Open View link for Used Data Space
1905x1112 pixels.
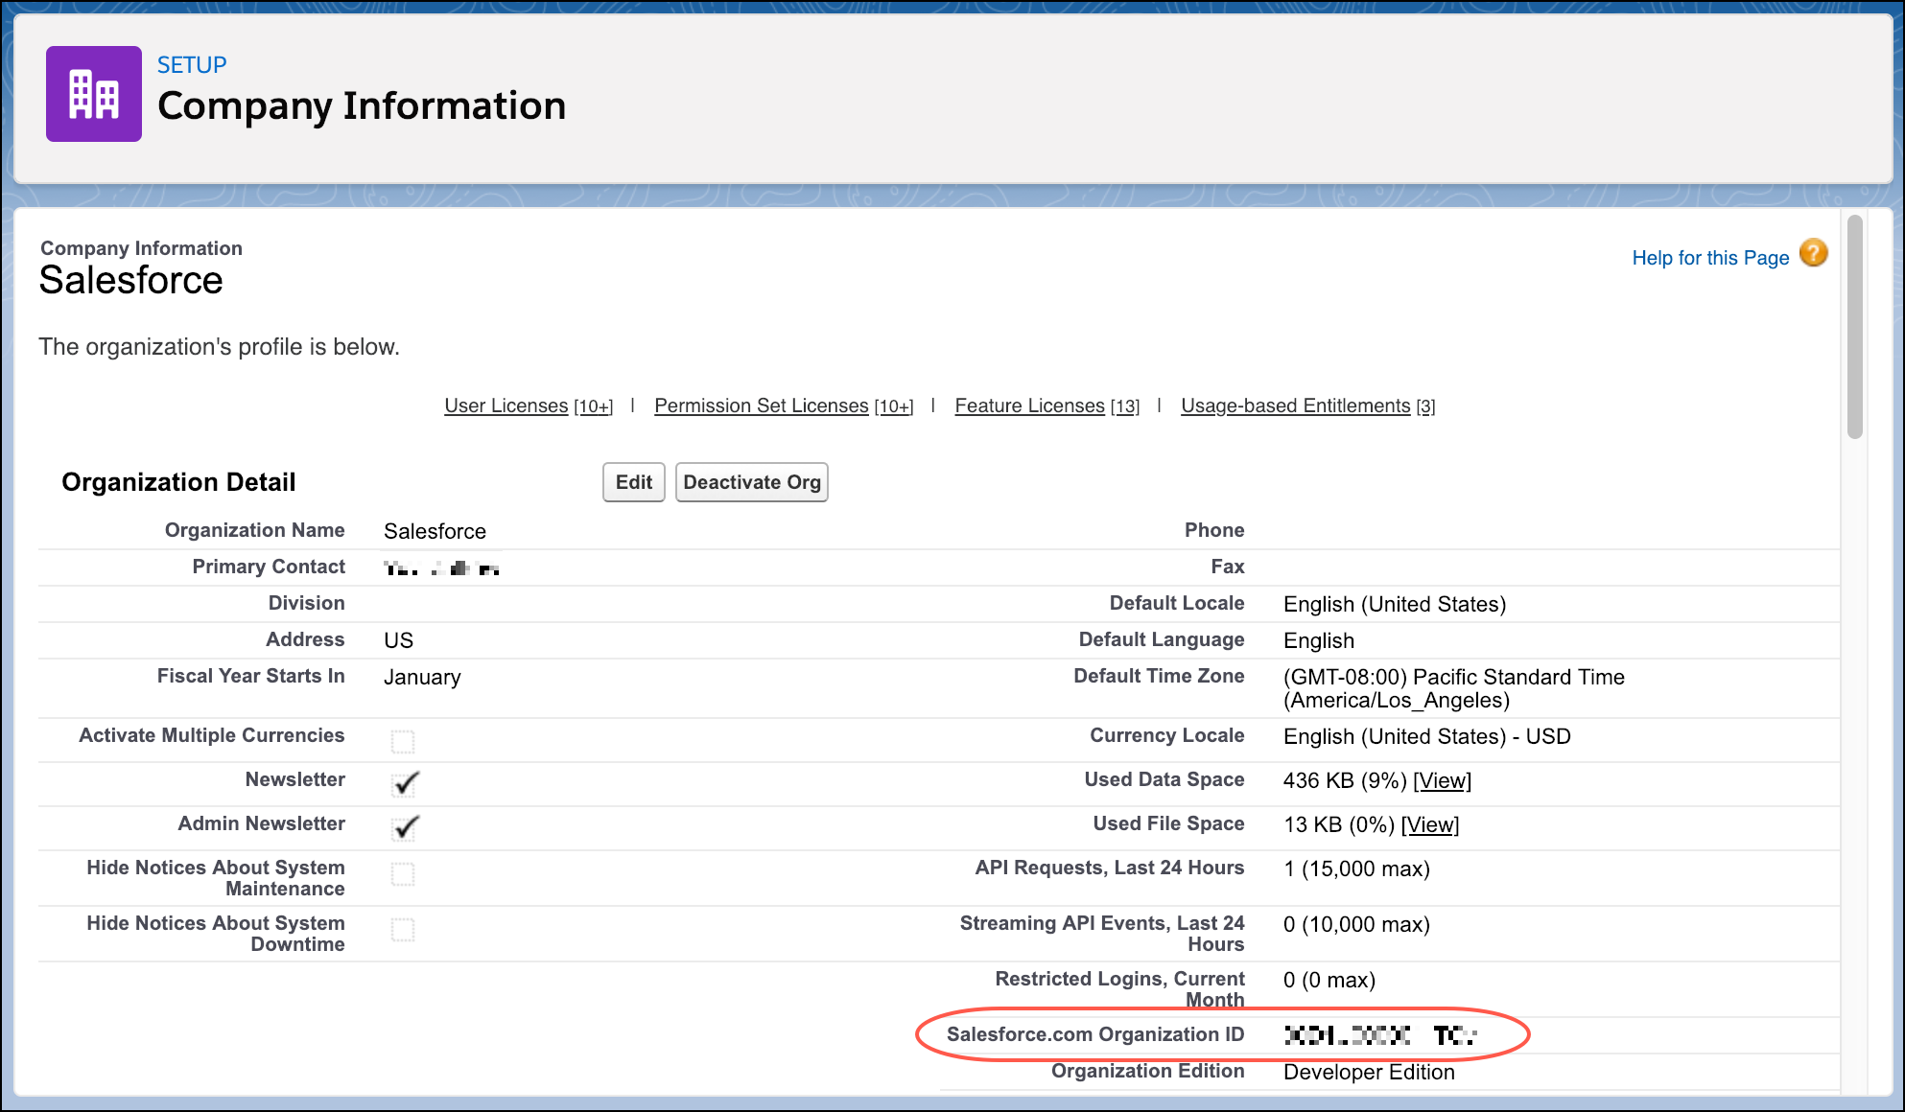[1442, 781]
